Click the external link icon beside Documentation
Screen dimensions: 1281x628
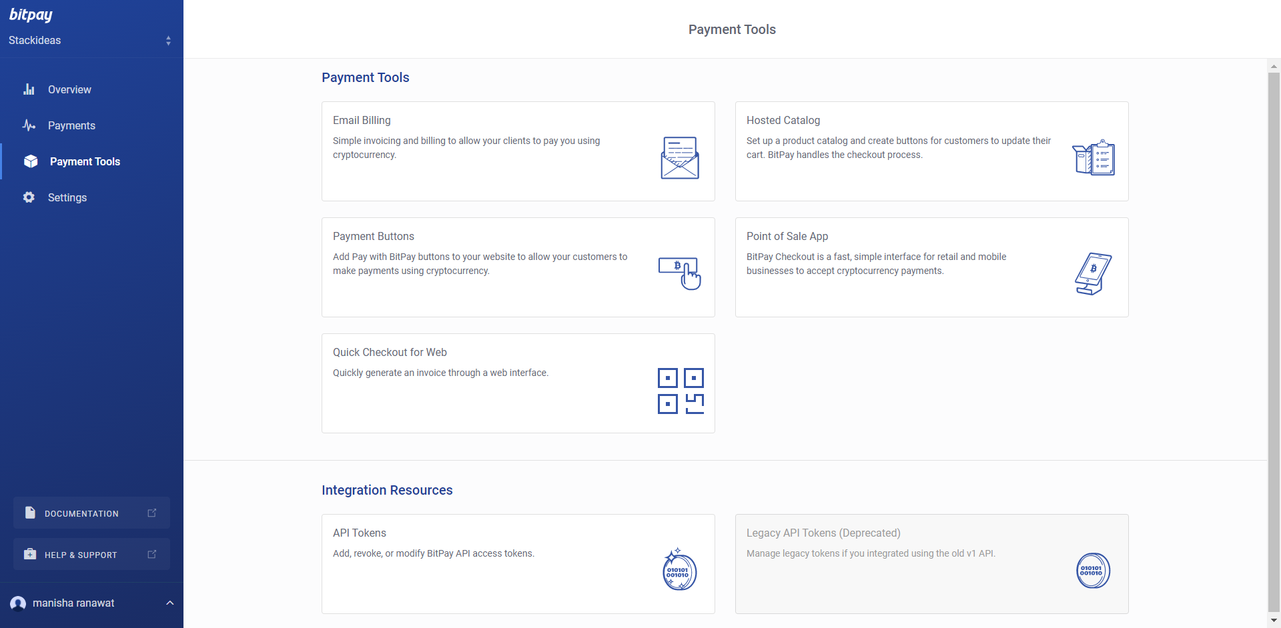click(x=152, y=513)
